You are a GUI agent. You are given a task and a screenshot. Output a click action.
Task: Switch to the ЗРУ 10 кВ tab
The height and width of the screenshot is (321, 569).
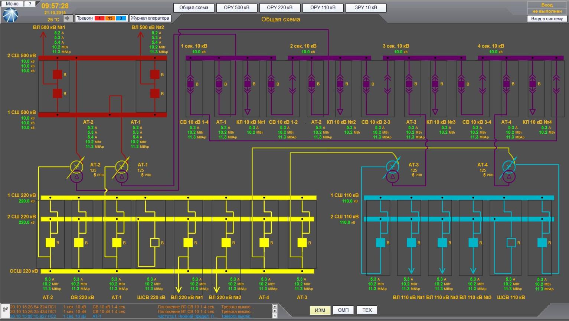coord(366,8)
